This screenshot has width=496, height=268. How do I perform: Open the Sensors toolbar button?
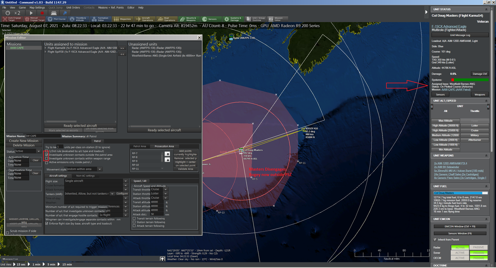211,19
